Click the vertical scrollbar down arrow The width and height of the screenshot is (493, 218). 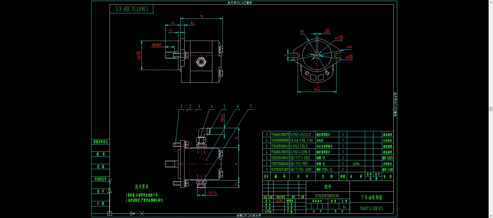(491, 216)
